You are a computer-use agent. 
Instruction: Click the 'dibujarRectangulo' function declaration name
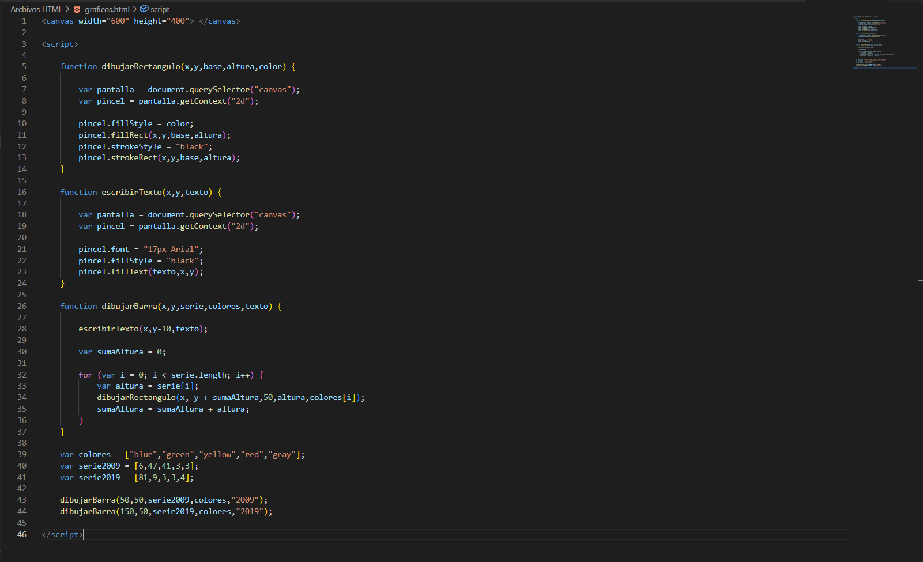coord(141,66)
